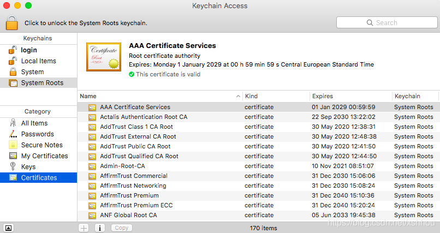Click expiry 22 Sep 2030 13:22:02
This screenshot has height=233, width=440.
[x=343, y=117]
